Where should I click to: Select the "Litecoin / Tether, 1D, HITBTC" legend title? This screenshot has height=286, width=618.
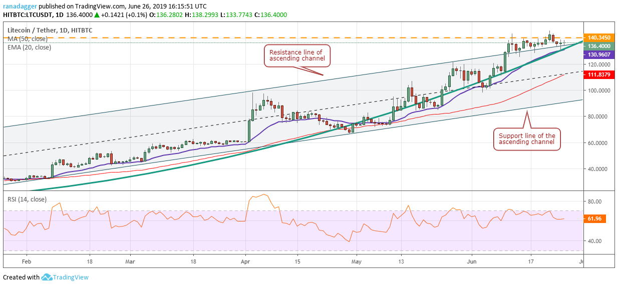[x=50, y=30]
